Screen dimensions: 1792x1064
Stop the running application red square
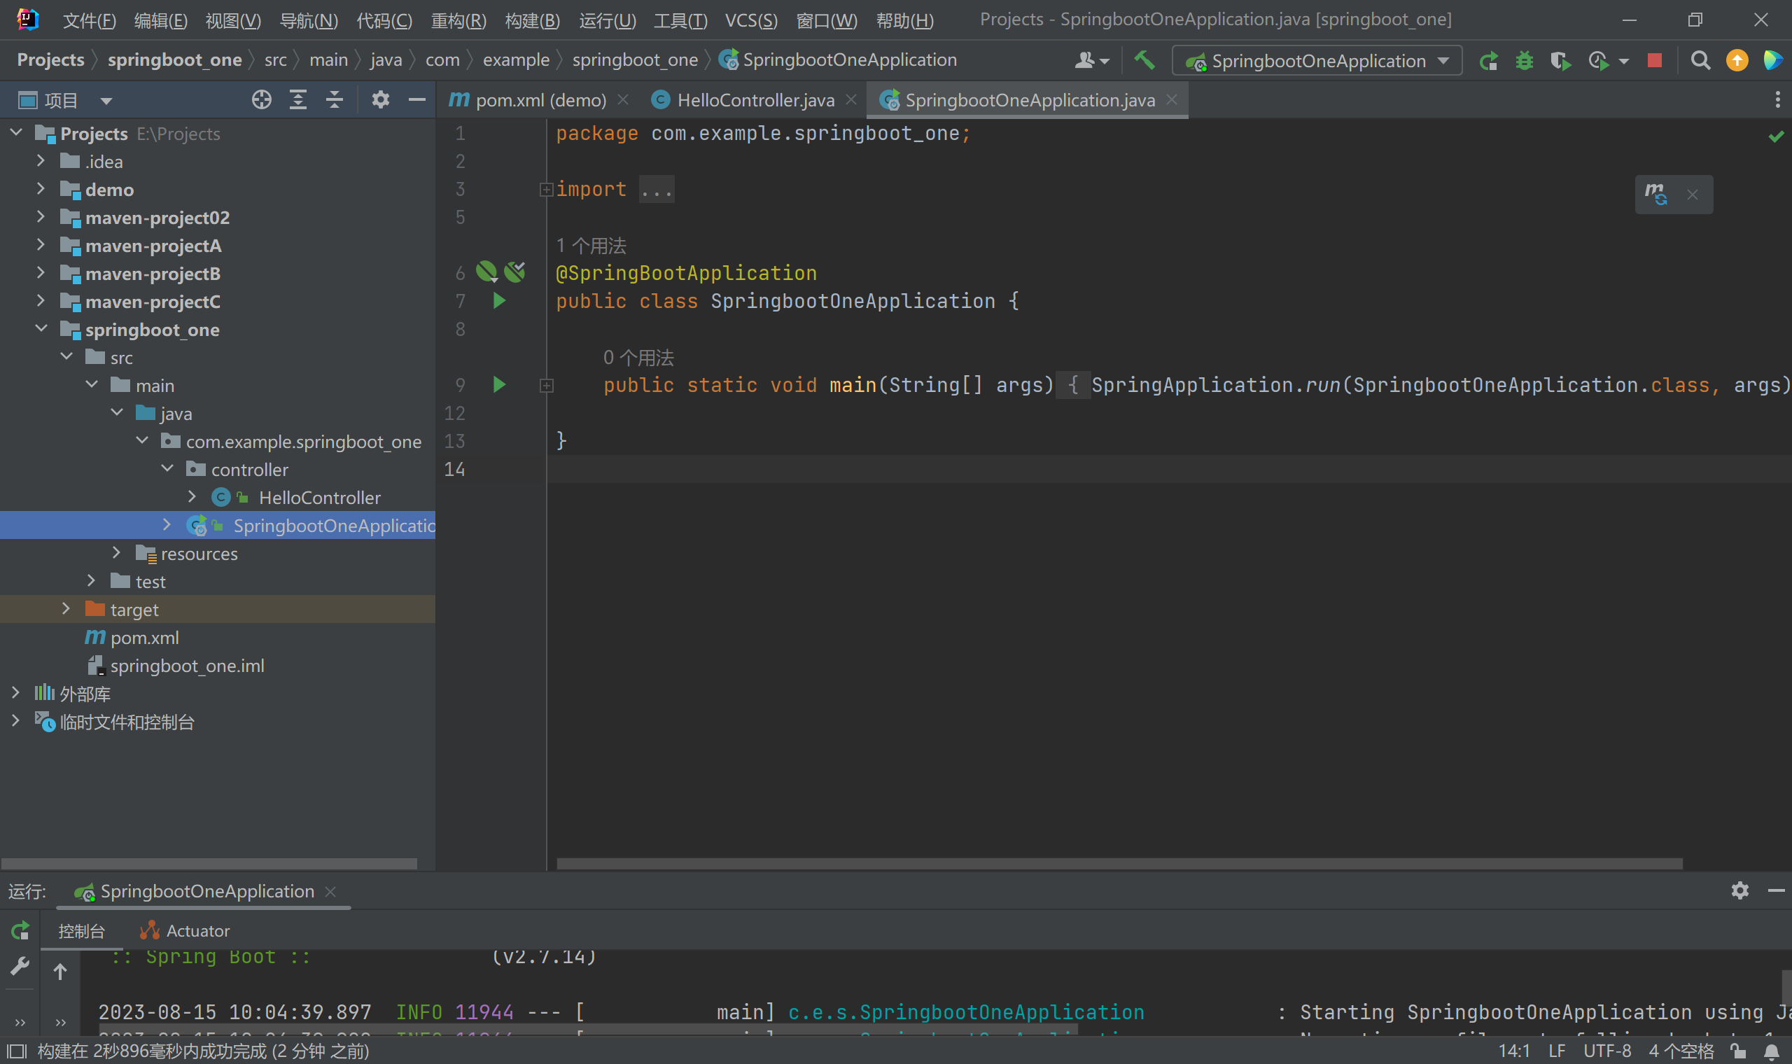1654,60
